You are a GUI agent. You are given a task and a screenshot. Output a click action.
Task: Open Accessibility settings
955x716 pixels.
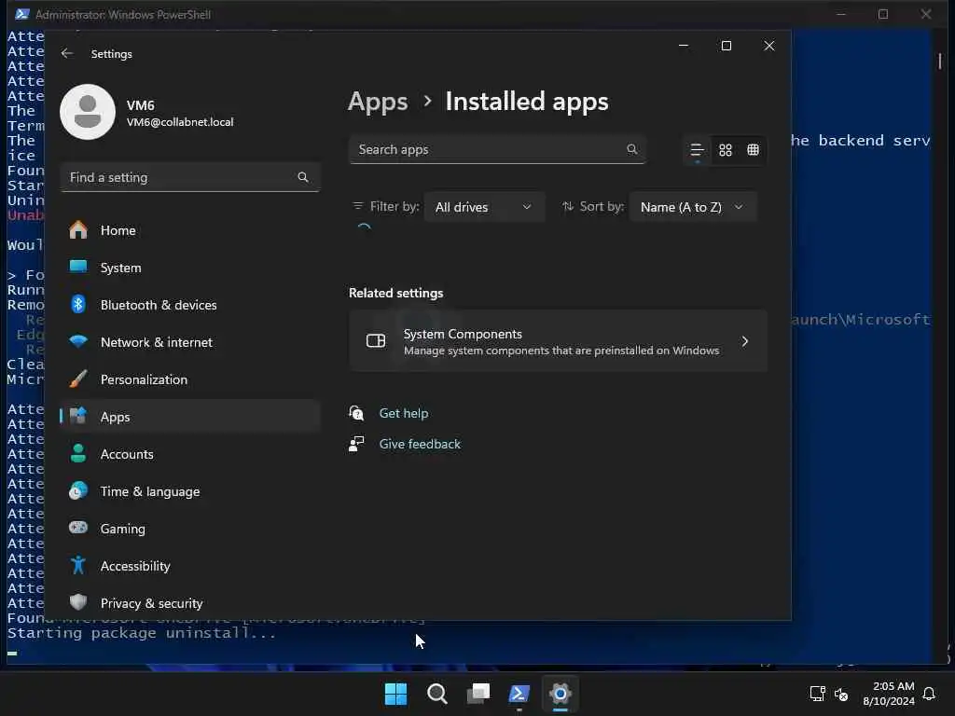coord(190,566)
